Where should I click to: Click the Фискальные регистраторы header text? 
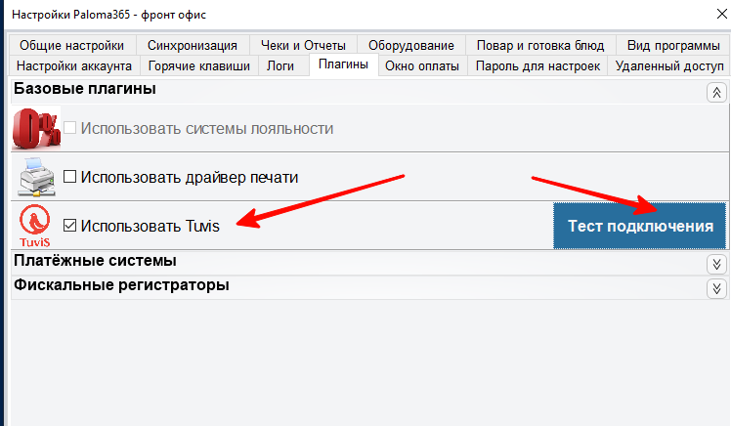point(121,284)
